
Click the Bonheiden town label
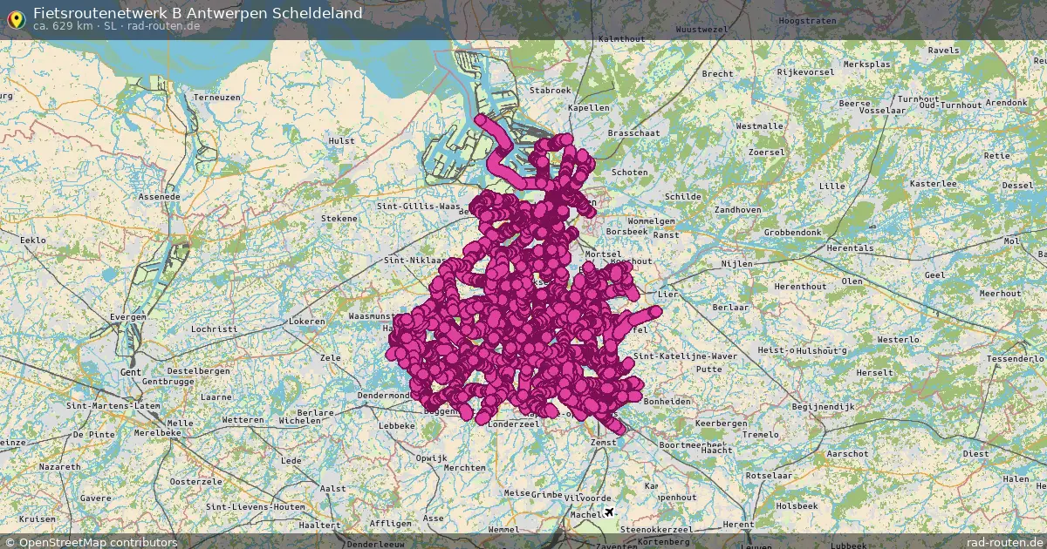667,401
